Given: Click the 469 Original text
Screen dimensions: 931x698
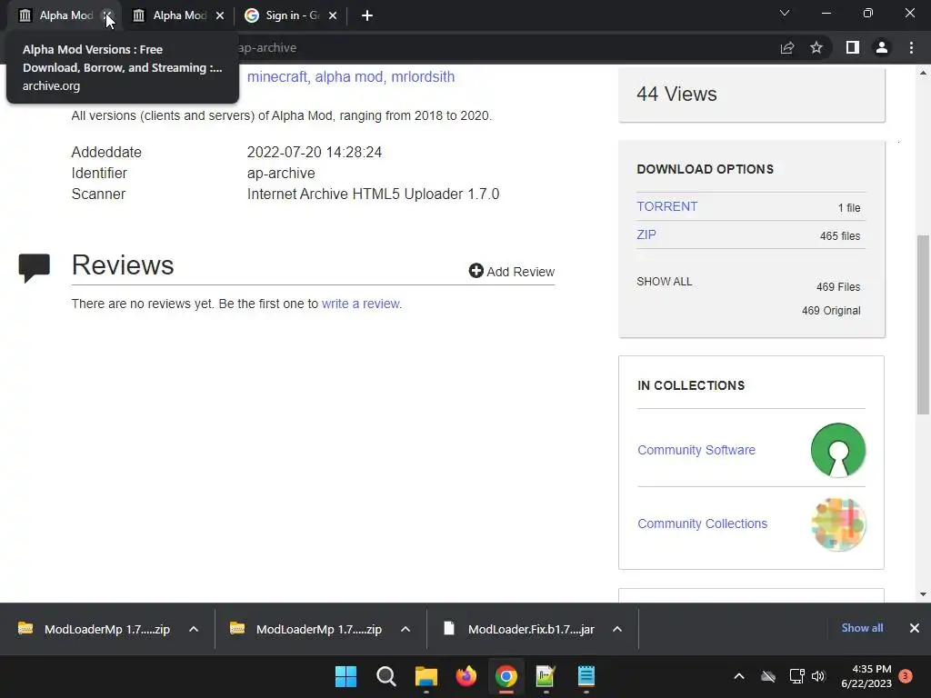Looking at the screenshot, I should (x=831, y=311).
